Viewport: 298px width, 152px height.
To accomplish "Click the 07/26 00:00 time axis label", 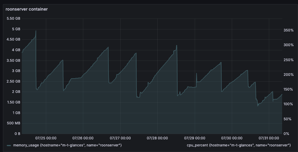I will point(83,138).
